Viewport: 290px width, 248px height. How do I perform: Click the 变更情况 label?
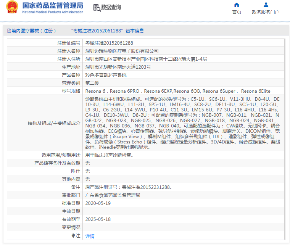point(71,227)
